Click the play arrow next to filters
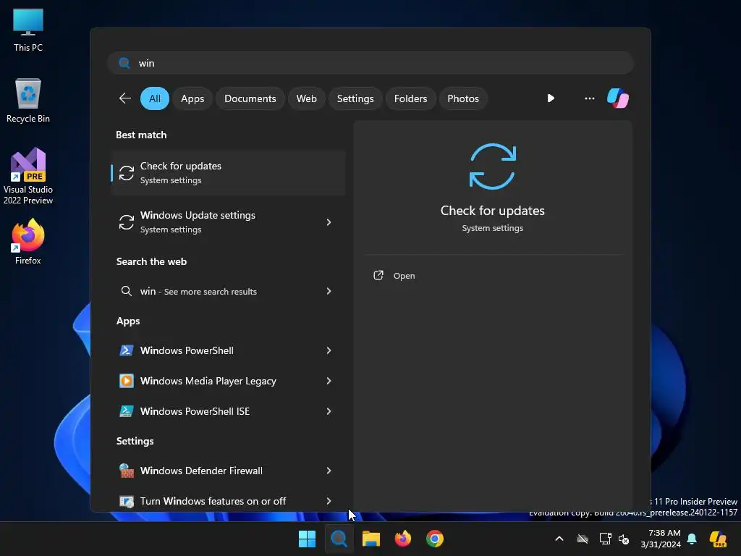The width and height of the screenshot is (741, 556). click(551, 98)
